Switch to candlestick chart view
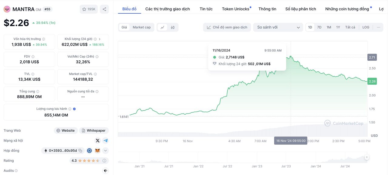 coord(173,27)
